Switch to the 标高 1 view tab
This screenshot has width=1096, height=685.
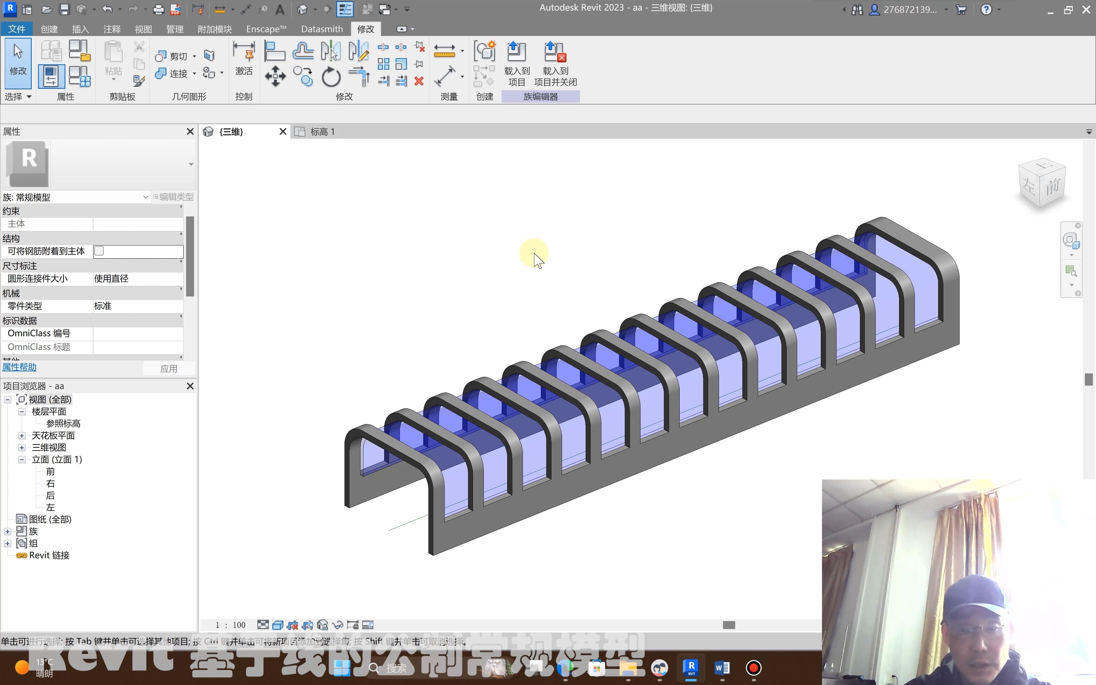[322, 132]
